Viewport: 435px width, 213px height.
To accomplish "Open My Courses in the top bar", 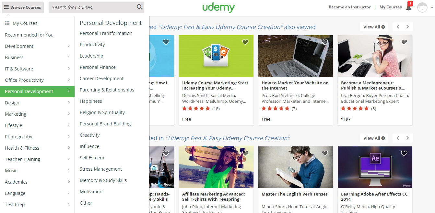I will click(x=390, y=7).
